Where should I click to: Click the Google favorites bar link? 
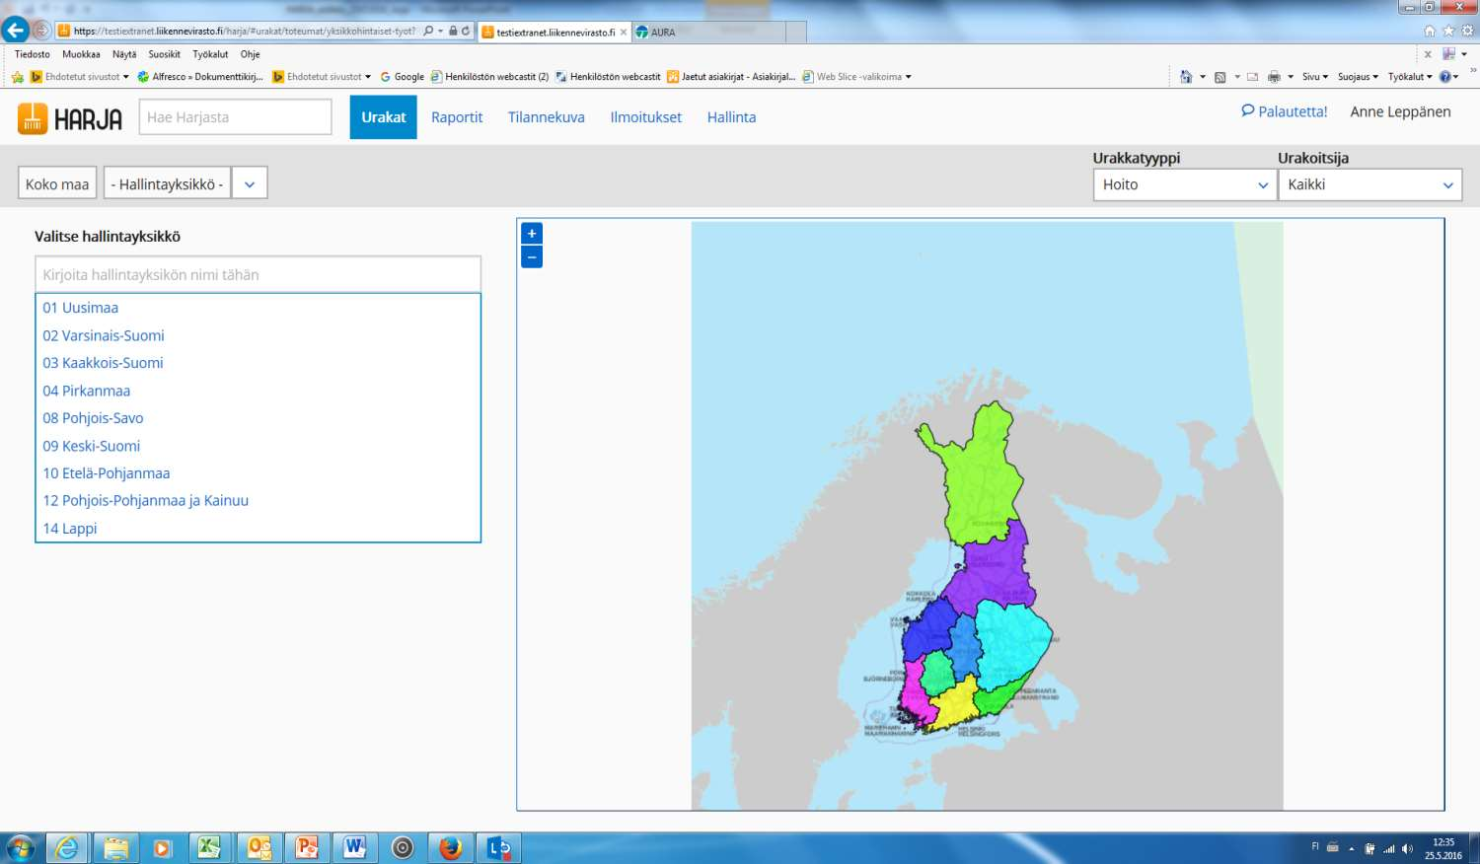403,77
